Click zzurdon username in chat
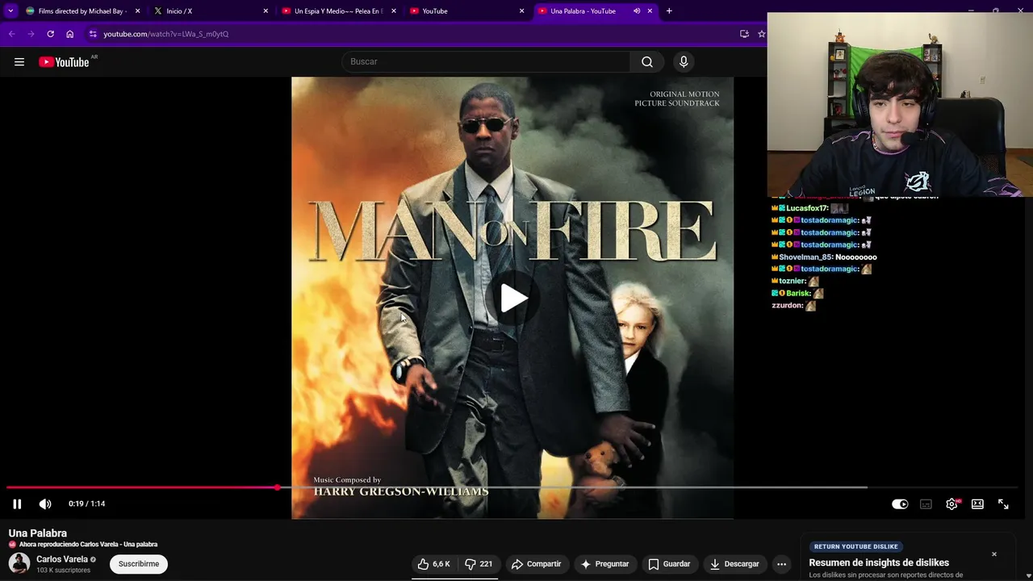The height and width of the screenshot is (581, 1033). tap(788, 306)
